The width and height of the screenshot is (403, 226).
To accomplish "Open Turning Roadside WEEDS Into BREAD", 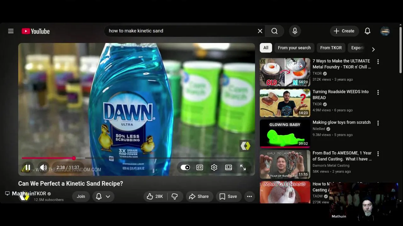I will tap(341, 94).
